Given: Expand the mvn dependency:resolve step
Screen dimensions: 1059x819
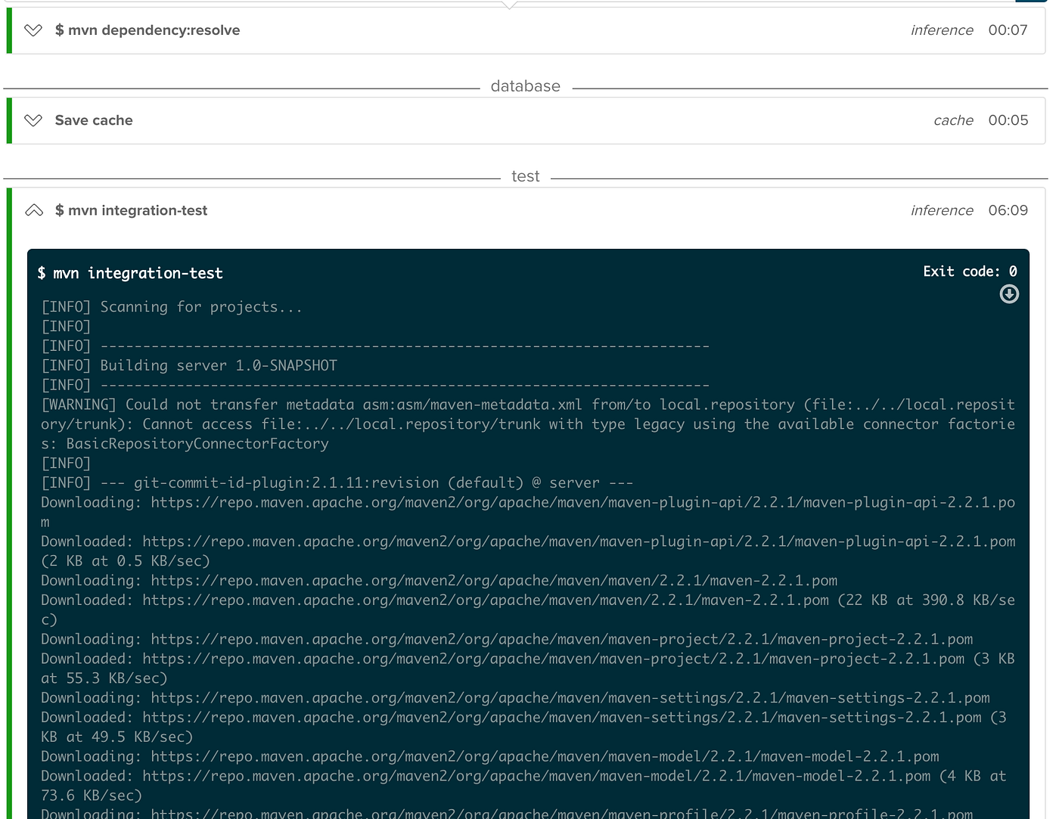Looking at the screenshot, I should pos(33,30).
